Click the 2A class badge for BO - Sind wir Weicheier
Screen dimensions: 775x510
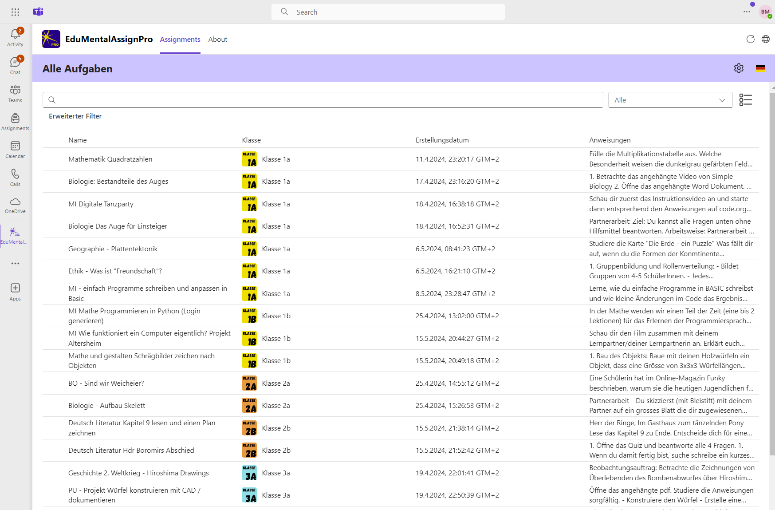coord(249,383)
